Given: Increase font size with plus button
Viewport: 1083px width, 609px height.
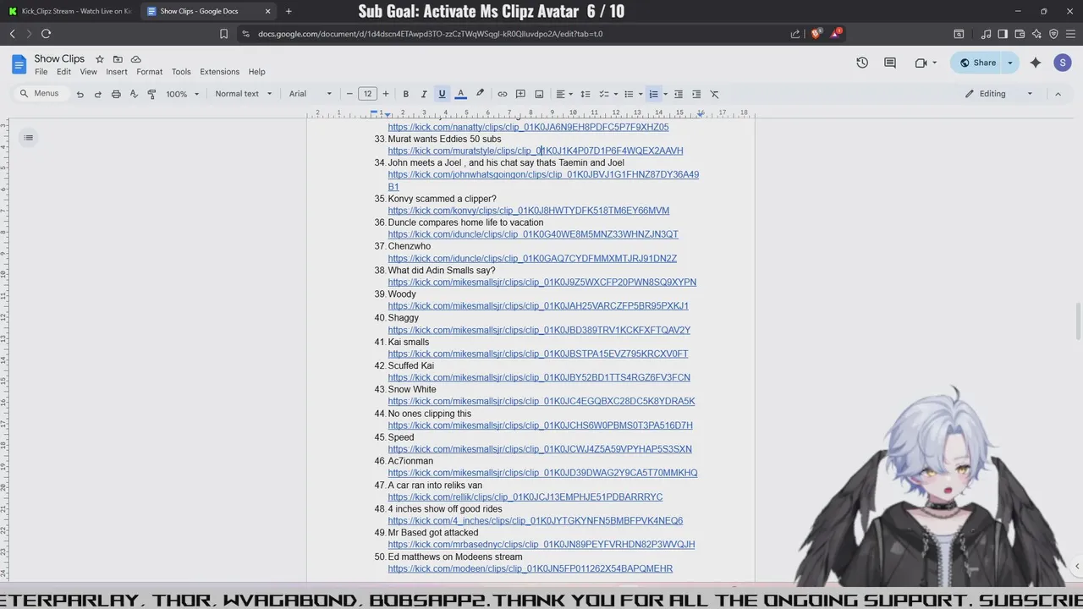Looking at the screenshot, I should pyautogui.click(x=386, y=94).
